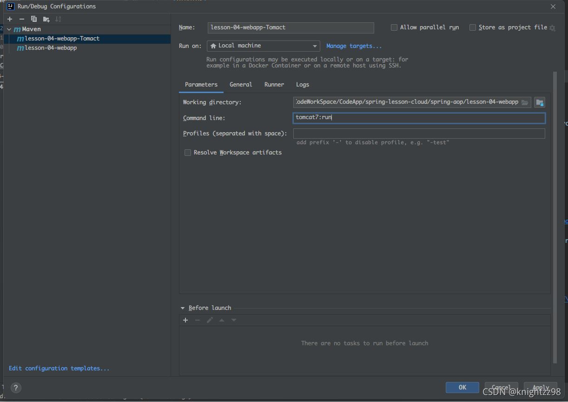Open Manage targets link
This screenshot has height=402, width=568.
point(354,46)
